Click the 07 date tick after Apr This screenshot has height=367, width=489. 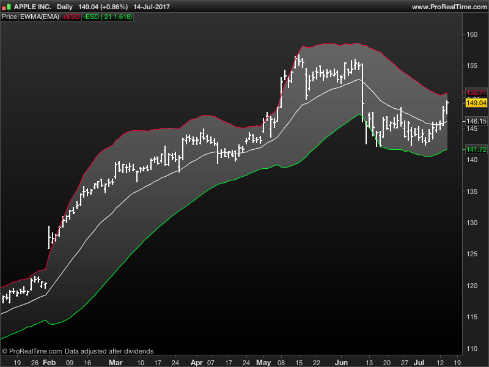click(x=211, y=363)
